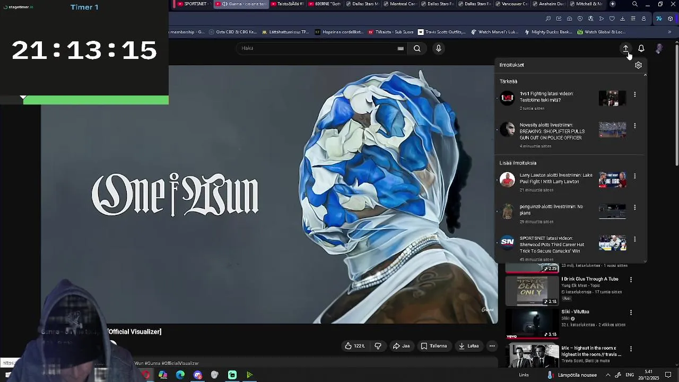Click Larry Lawton channel avatar

(507, 179)
